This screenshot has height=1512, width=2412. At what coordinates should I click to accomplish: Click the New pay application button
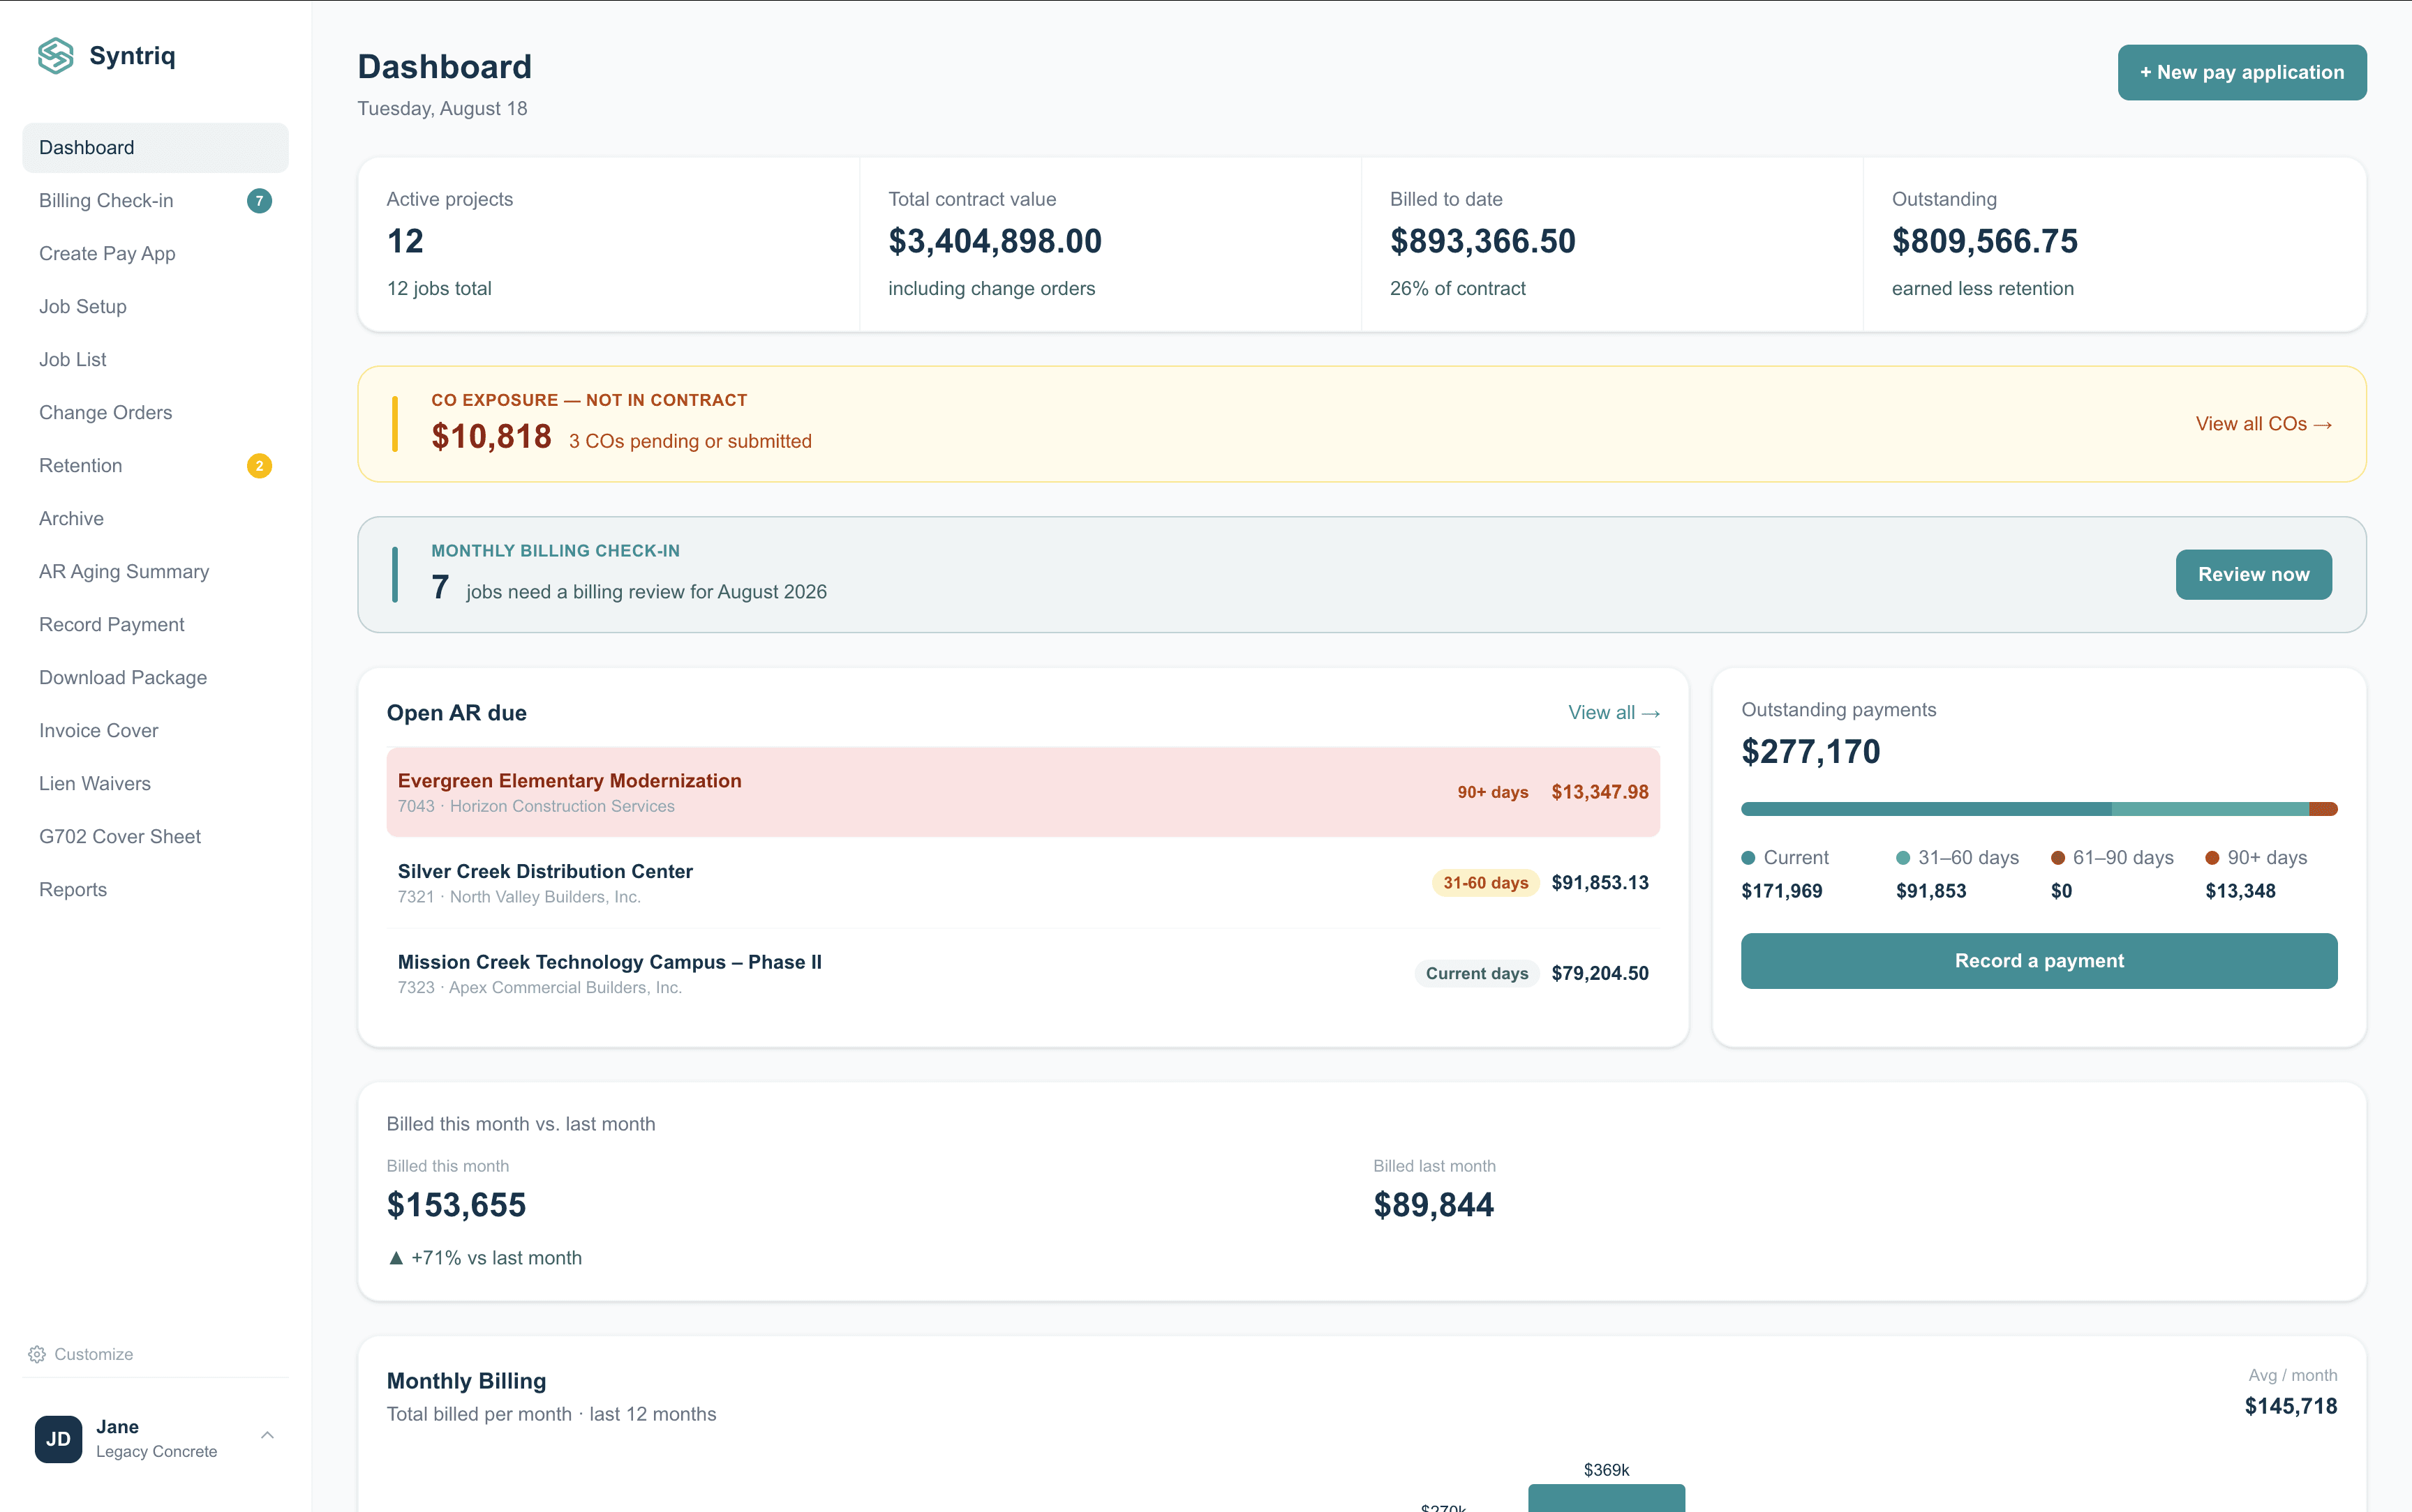(2241, 72)
